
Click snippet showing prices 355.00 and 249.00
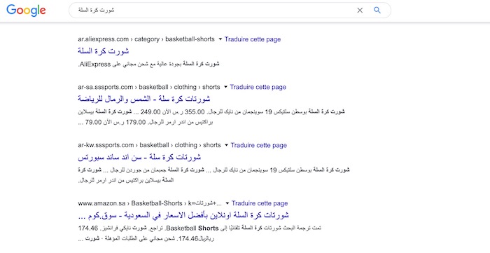[211, 117]
